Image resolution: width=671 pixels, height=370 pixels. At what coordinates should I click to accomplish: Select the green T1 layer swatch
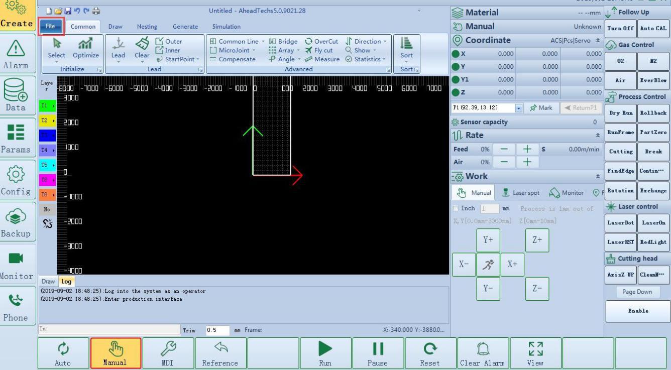[x=48, y=105]
